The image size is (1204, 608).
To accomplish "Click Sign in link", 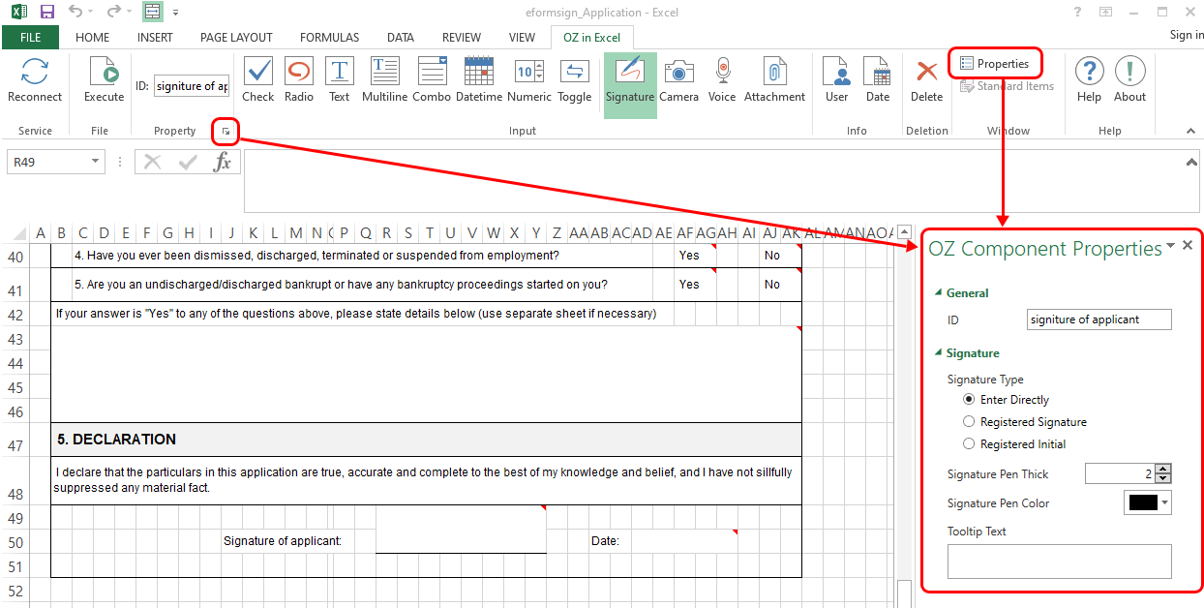I will coord(1187,35).
